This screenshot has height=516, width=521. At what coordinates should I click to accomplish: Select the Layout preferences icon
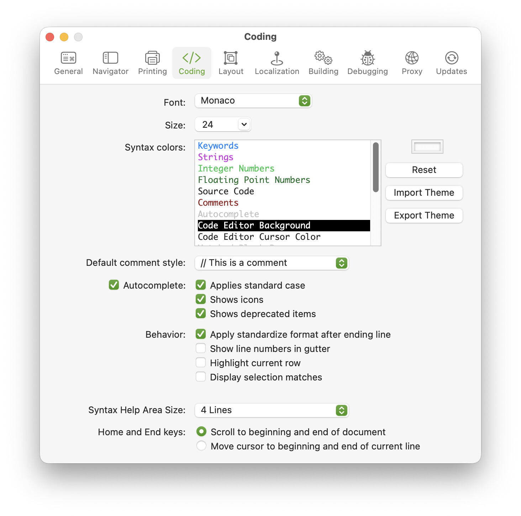pos(231,58)
